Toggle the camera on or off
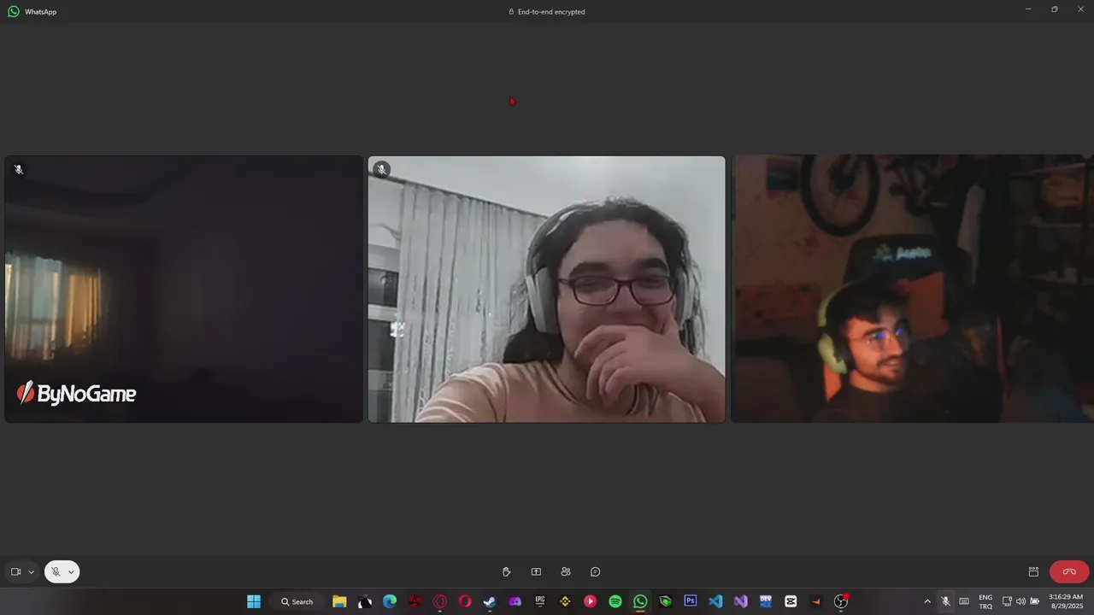This screenshot has height=615, width=1094. coord(15,571)
